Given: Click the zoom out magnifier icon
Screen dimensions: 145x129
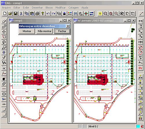Looking at the screenshot, I should click(116, 14).
